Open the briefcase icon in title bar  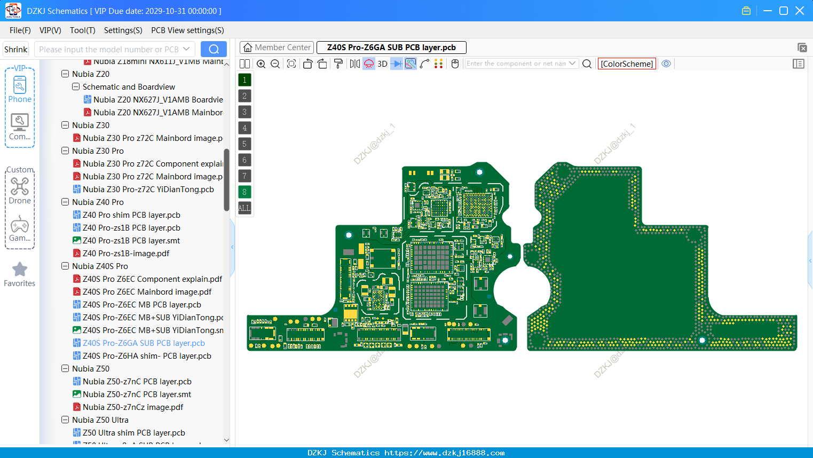(x=746, y=11)
